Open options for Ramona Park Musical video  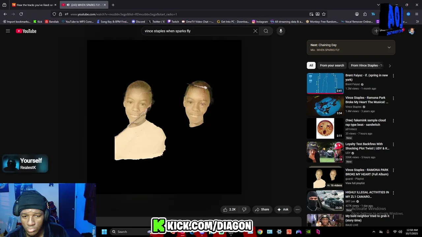[x=393, y=98]
